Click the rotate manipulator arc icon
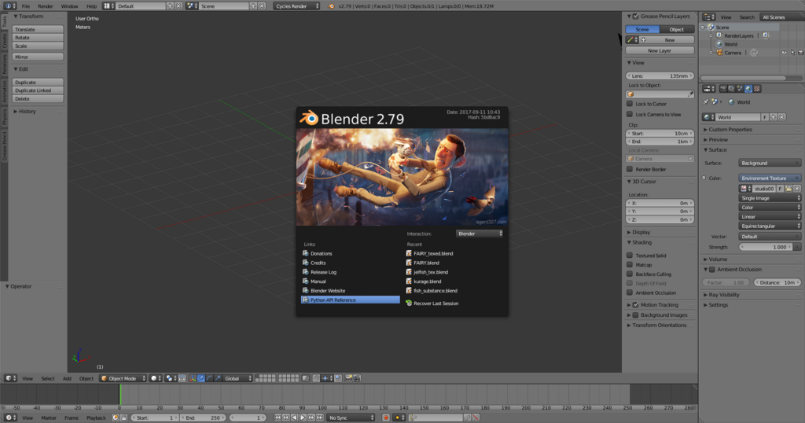The height and width of the screenshot is (423, 805). click(x=209, y=378)
